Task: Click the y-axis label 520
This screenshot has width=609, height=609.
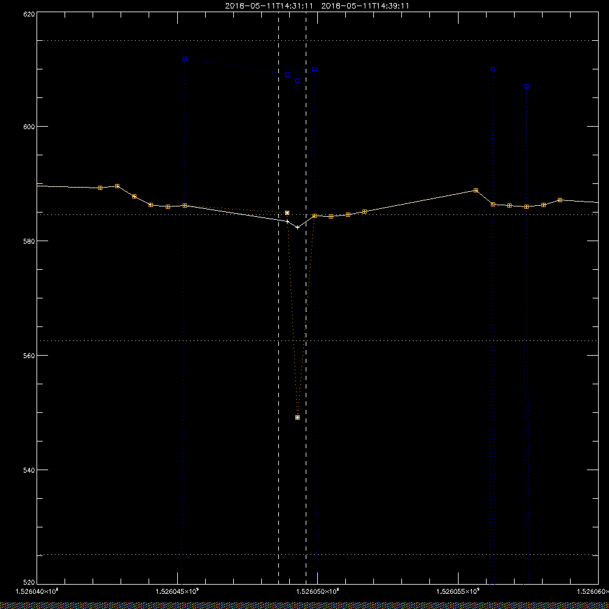Action: pyautogui.click(x=29, y=583)
